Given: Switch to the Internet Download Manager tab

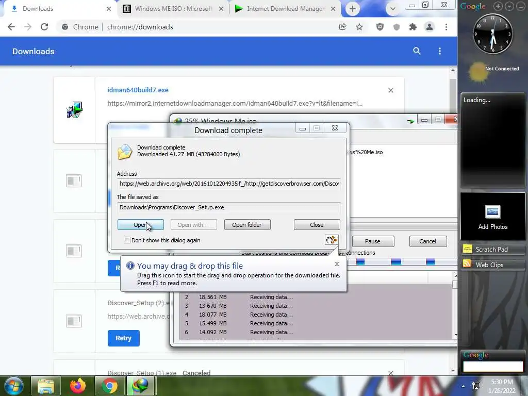Looking at the screenshot, I should click(x=285, y=9).
